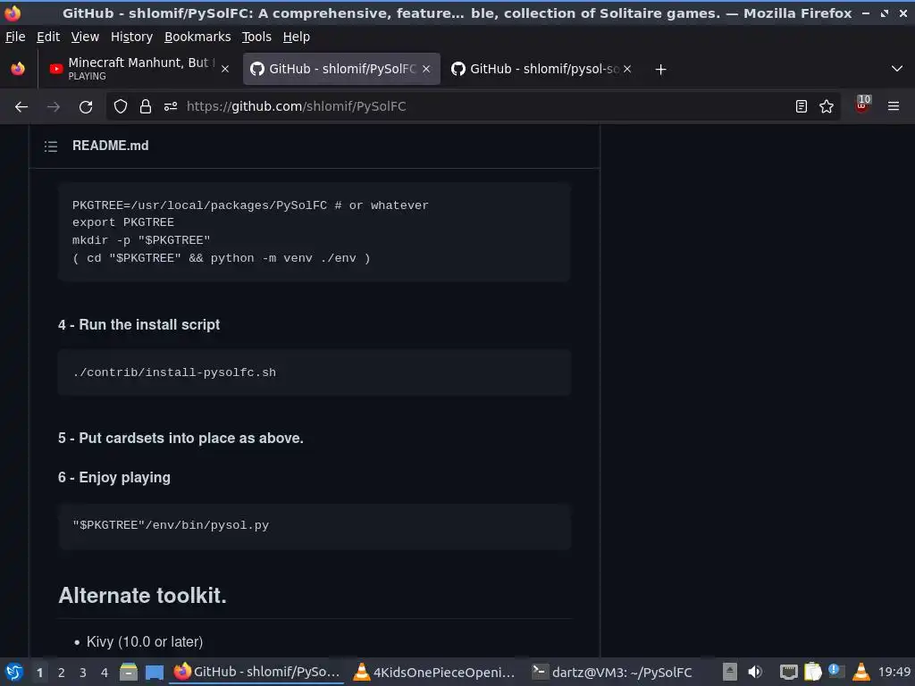Open the README outline list icon
Viewport: 915px width, 686px height.
(51, 146)
